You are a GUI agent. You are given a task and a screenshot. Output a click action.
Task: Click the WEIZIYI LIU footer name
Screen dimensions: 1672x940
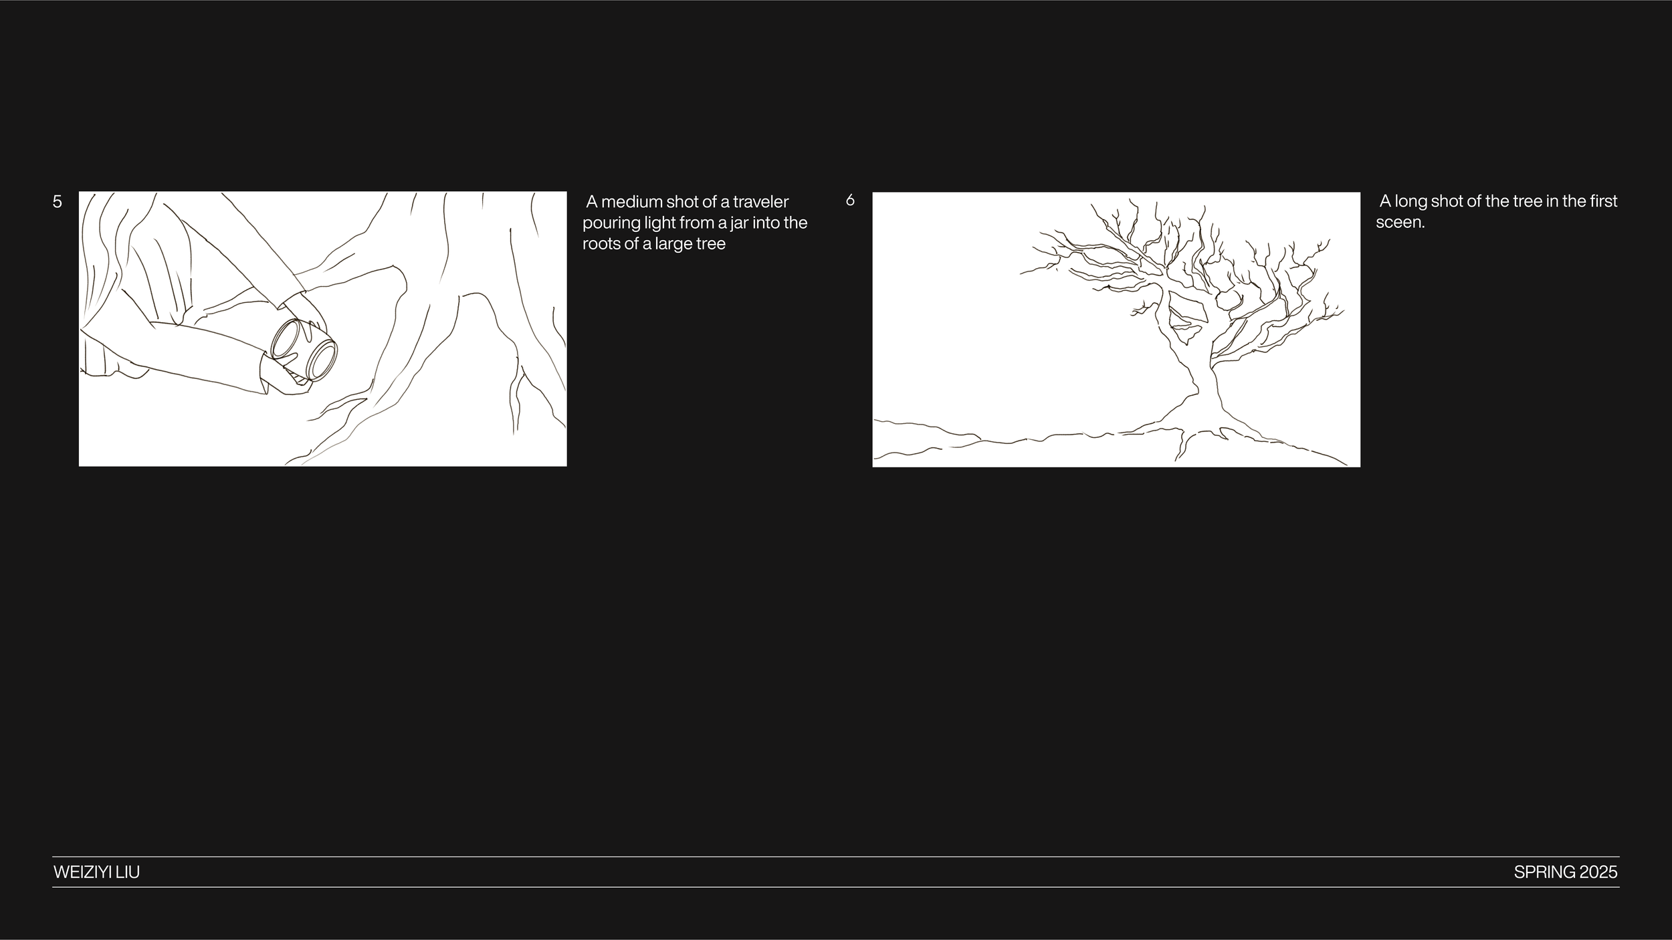tap(96, 872)
